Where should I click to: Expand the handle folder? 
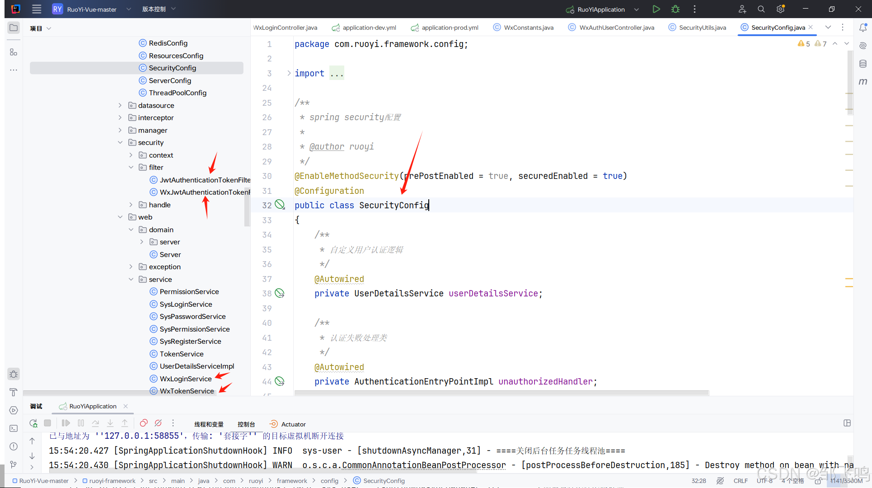click(x=131, y=205)
